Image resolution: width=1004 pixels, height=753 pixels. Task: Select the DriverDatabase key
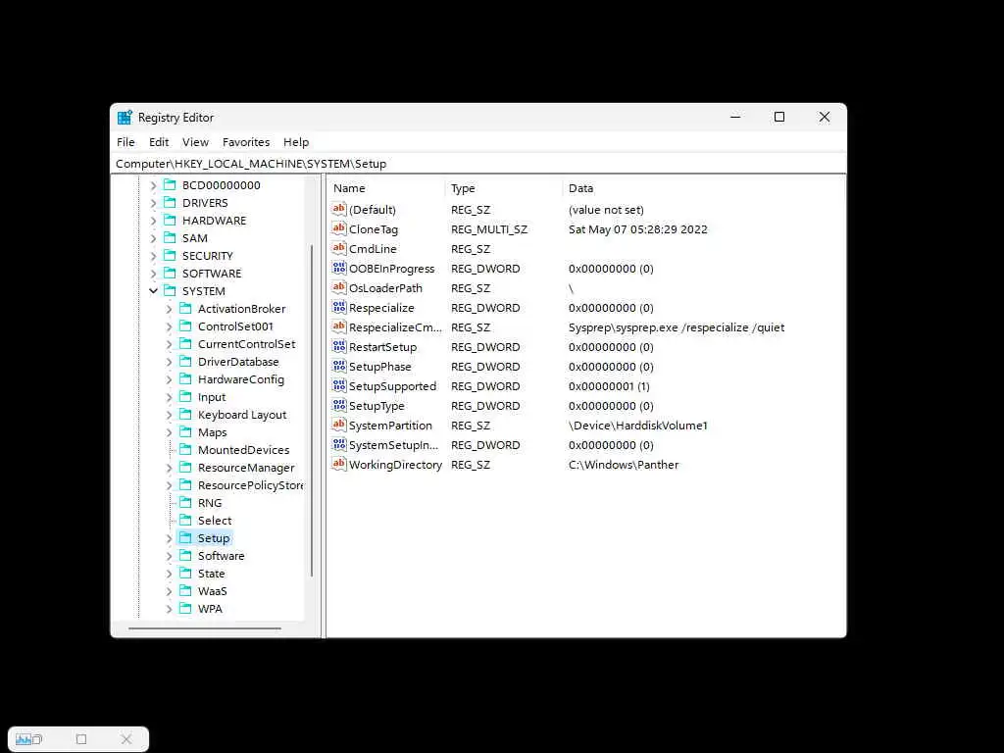[238, 362]
